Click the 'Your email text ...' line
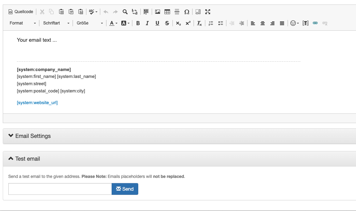The width and height of the screenshot is (356, 211). [37, 40]
